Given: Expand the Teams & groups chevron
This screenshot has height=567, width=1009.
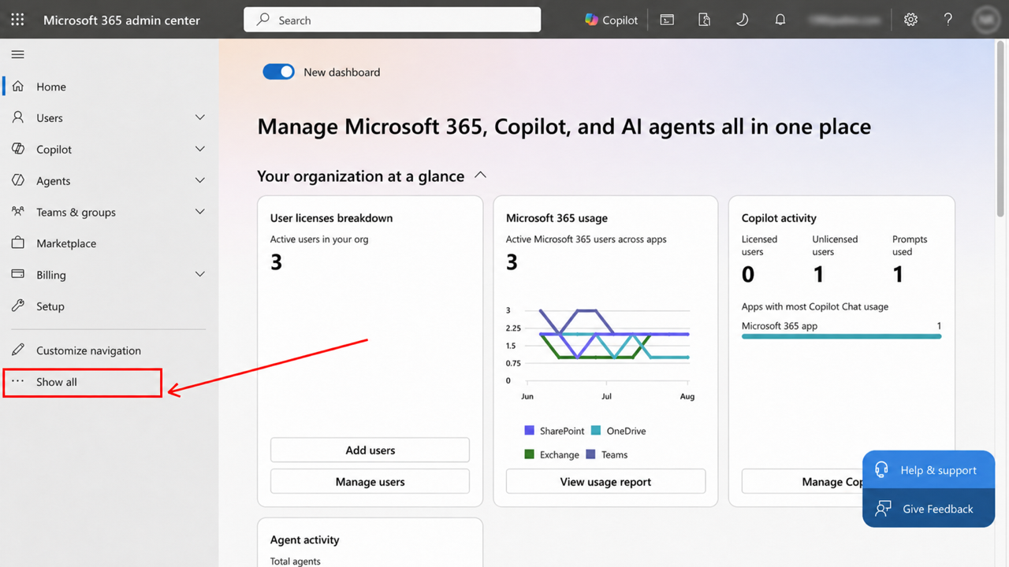Looking at the screenshot, I should (x=200, y=212).
